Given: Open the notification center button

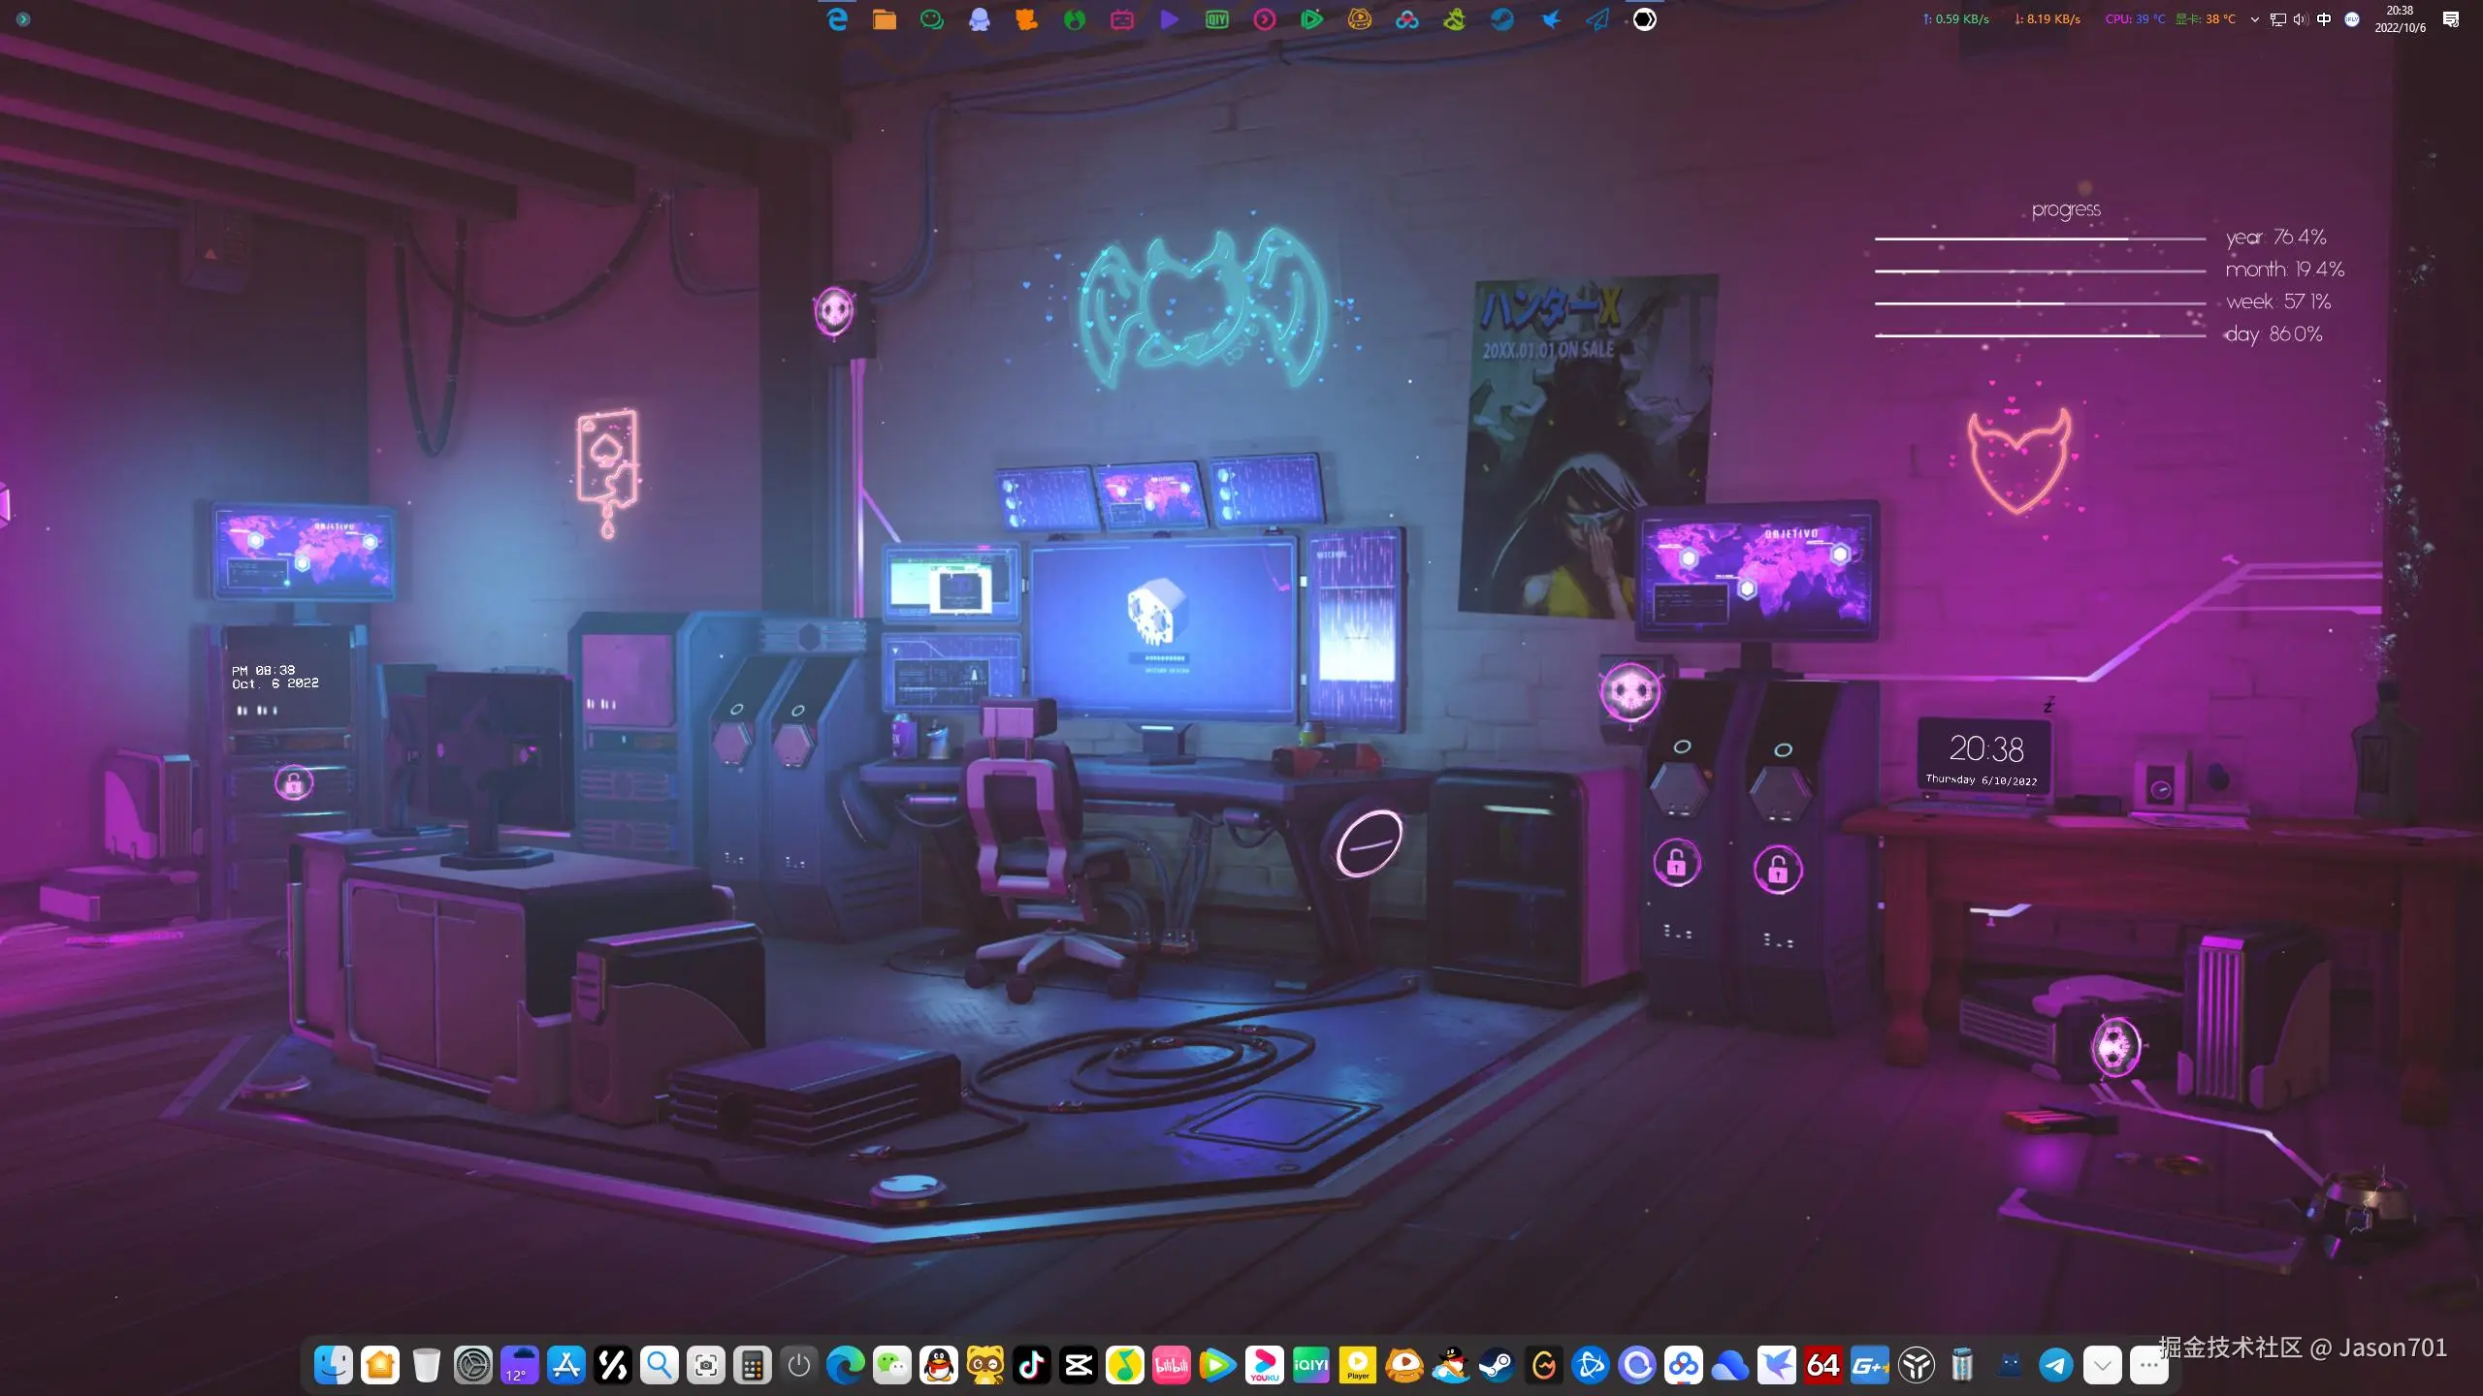Looking at the screenshot, I should pyautogui.click(x=2451, y=19).
